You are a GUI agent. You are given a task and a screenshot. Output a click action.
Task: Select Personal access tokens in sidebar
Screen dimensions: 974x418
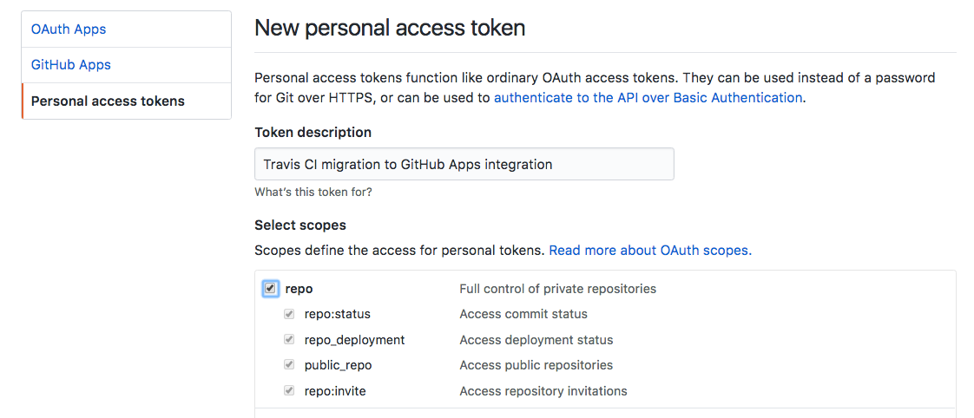tap(108, 101)
